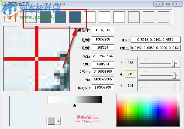Viewport: 184px width, 129px height.
Task: Click the fifth empty swatch slot
Action: [x=90, y=17]
